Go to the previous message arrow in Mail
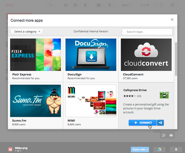The height and width of the screenshot is (153, 185). 155,5
